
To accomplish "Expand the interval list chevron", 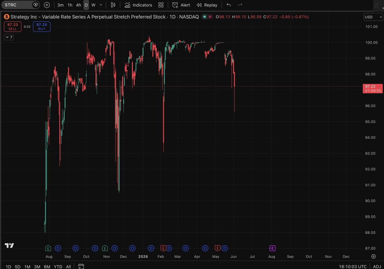I will (101, 5).
